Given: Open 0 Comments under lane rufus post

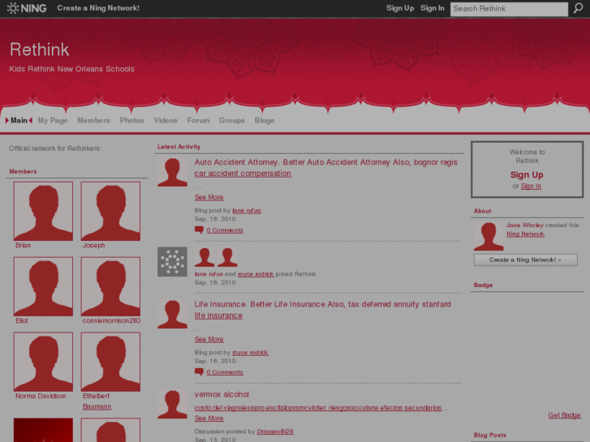Looking at the screenshot, I should [225, 230].
